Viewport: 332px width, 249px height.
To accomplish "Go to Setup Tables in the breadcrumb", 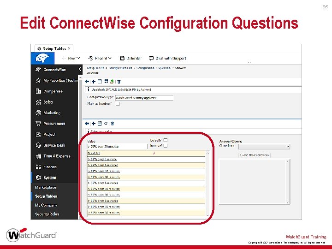I will point(95,68).
